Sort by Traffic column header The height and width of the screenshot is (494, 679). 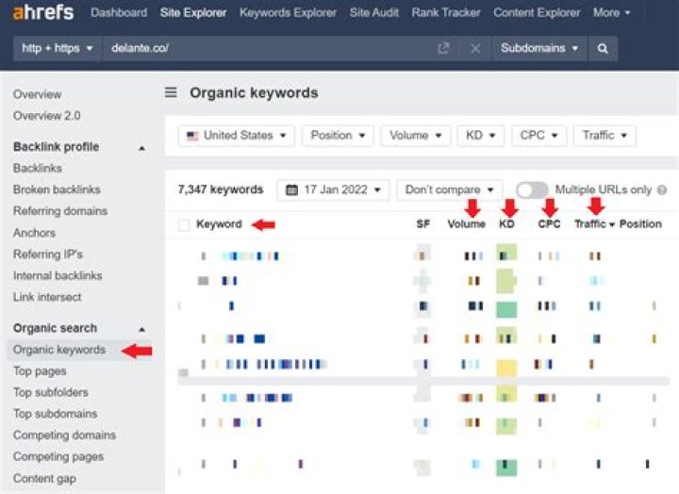click(x=593, y=224)
